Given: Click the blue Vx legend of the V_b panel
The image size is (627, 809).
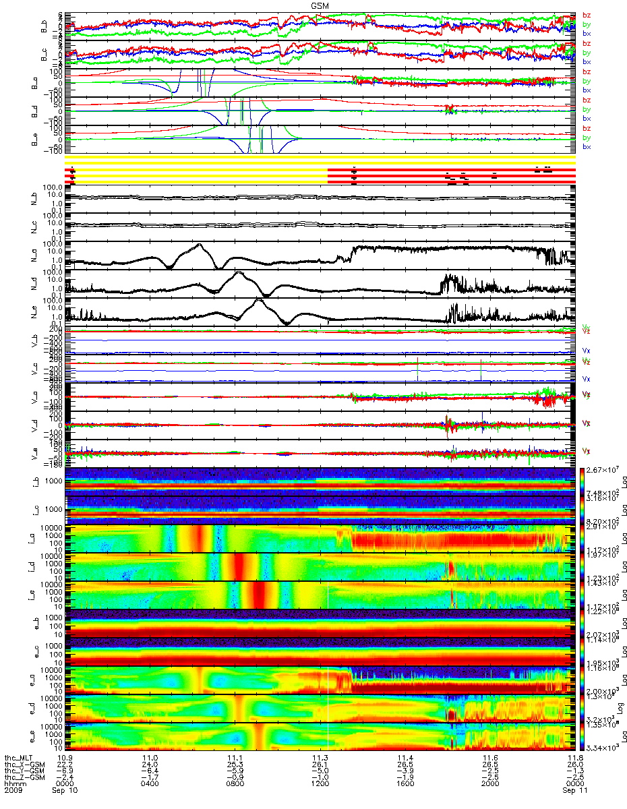Looking at the screenshot, I should 587,351.
